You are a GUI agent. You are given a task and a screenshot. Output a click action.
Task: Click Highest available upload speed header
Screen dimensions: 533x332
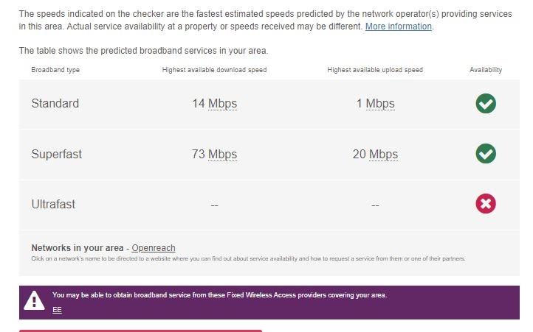click(x=375, y=70)
